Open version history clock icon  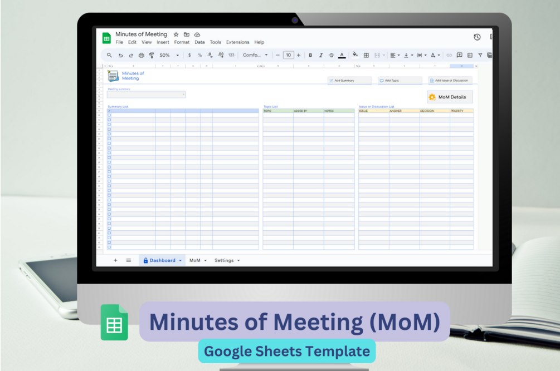(x=477, y=37)
